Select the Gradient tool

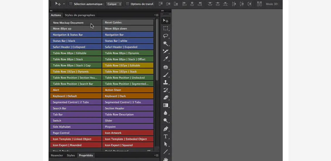[x=166, y=105]
